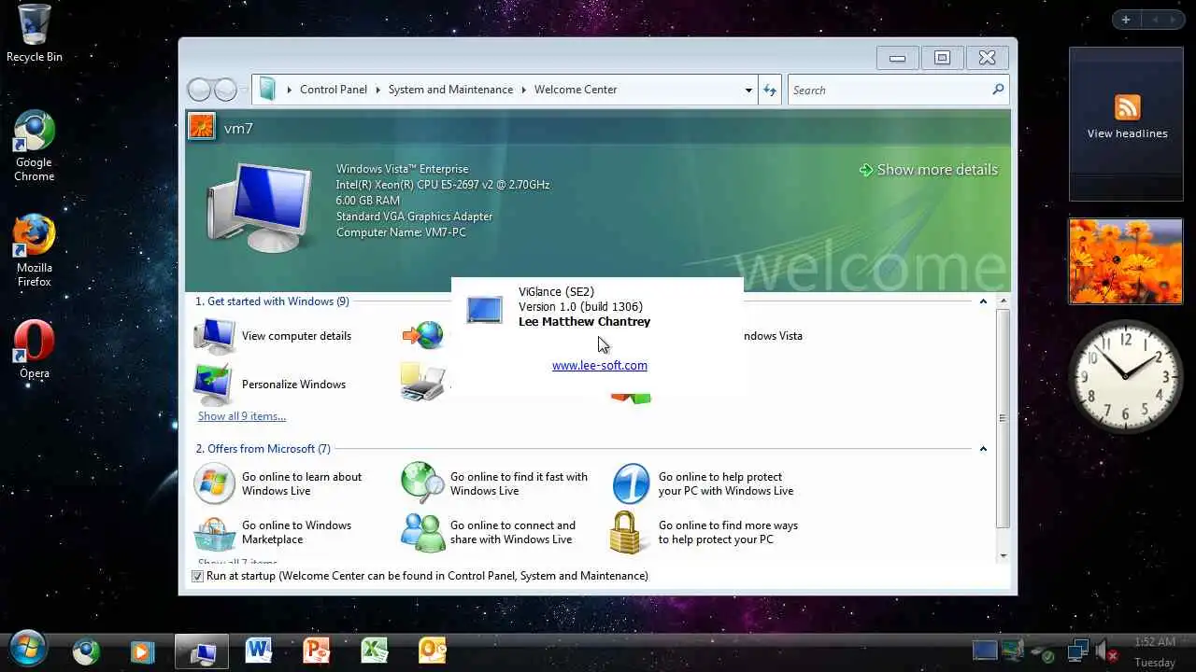The image size is (1196, 672).
Task: Click the refresh button beside address bar
Action: pyautogui.click(x=769, y=90)
